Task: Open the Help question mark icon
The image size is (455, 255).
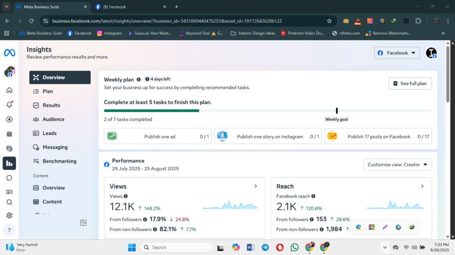Action: coord(9,230)
